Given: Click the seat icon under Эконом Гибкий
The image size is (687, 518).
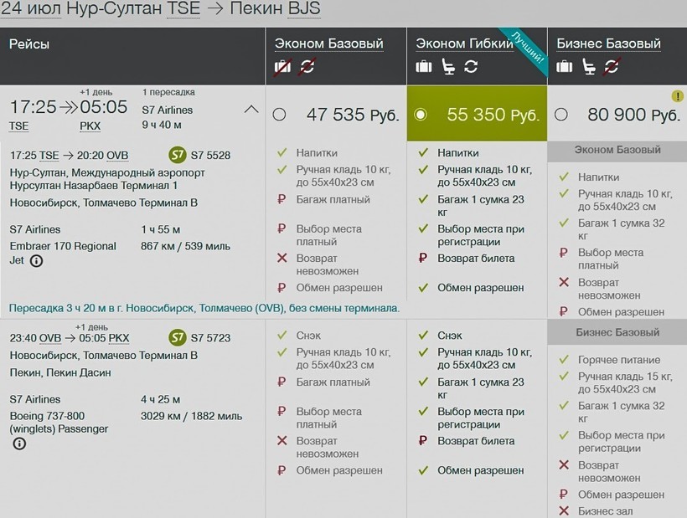Looking at the screenshot, I should 448,67.
